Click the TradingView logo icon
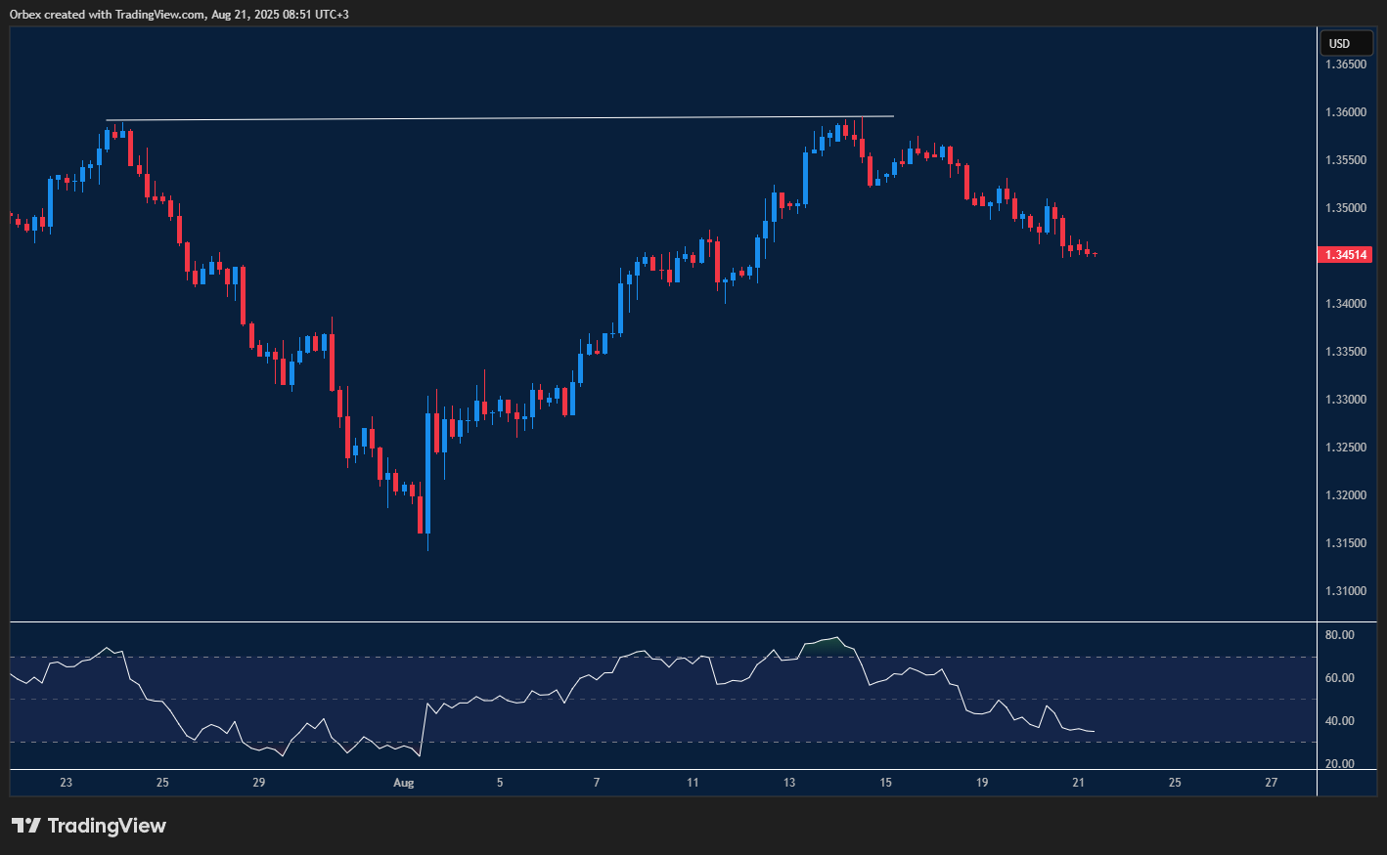This screenshot has height=855, width=1387. coord(26,826)
